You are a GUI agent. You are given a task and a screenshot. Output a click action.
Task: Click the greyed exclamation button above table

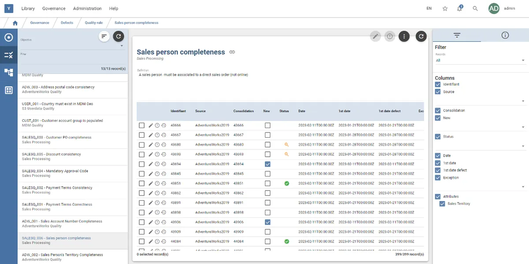click(389, 37)
